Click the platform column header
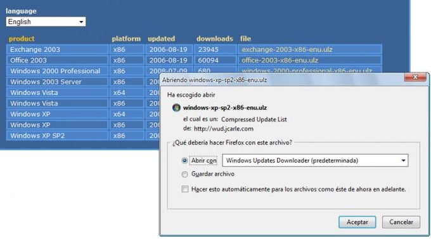Viewport: 431px width, 239px height. click(x=126, y=39)
